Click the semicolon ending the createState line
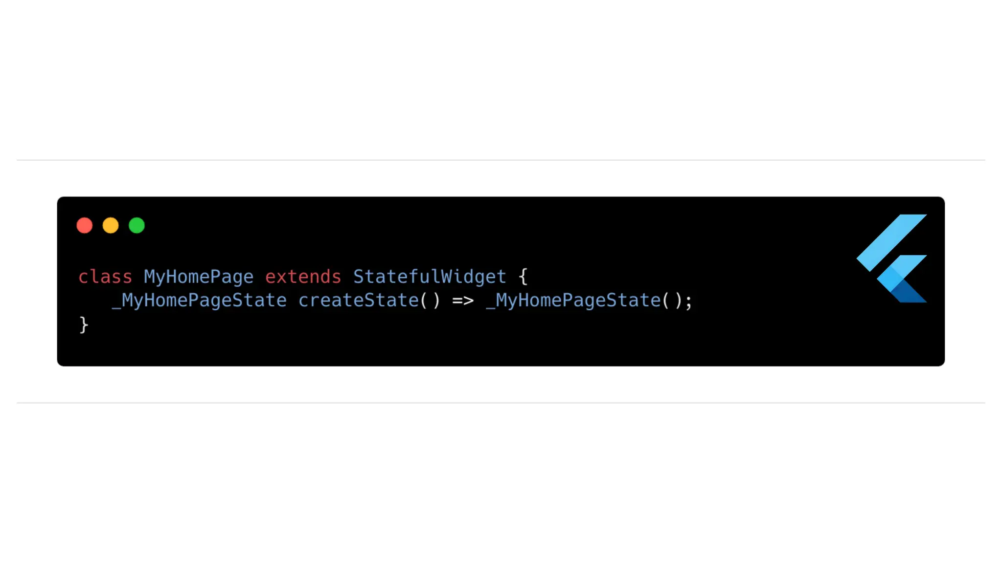 (688, 301)
